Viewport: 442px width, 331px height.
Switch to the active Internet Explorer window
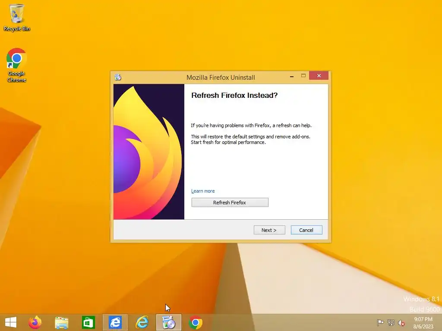tap(115, 322)
